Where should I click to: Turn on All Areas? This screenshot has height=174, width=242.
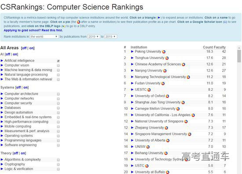click(31, 48)
